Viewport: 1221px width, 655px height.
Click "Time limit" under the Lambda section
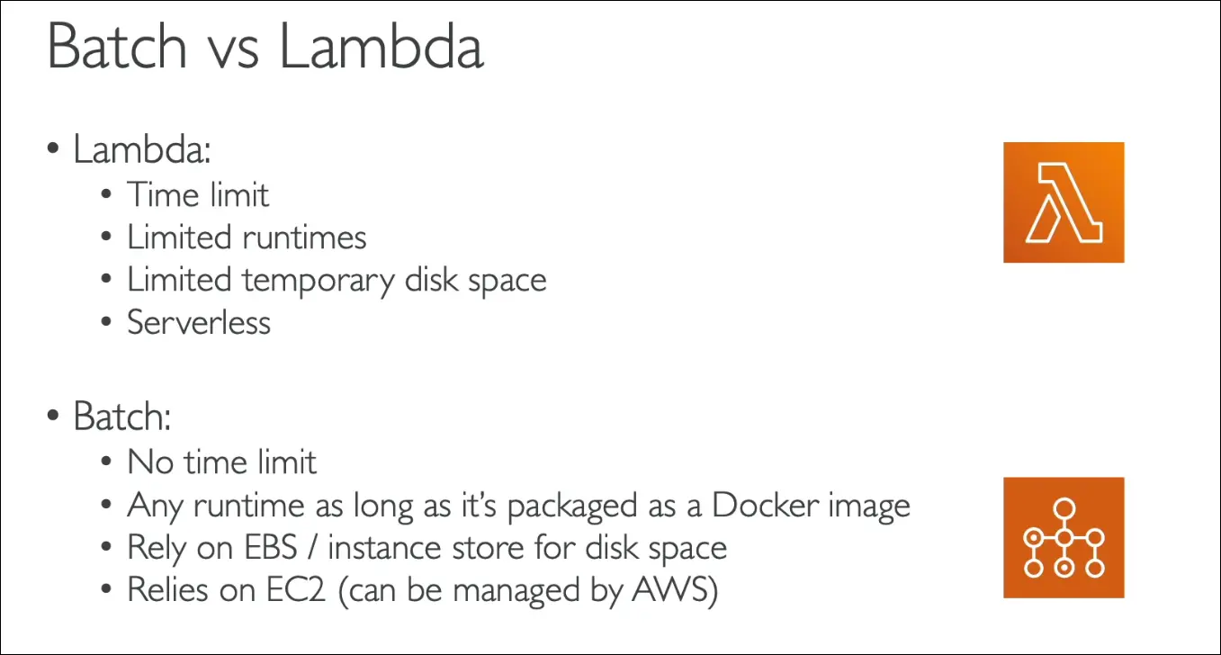pos(198,194)
